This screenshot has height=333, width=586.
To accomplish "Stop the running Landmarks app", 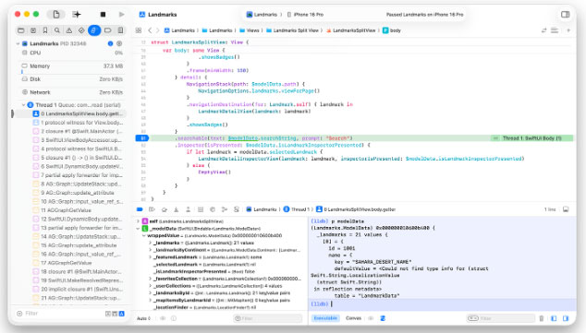I will click(103, 14).
